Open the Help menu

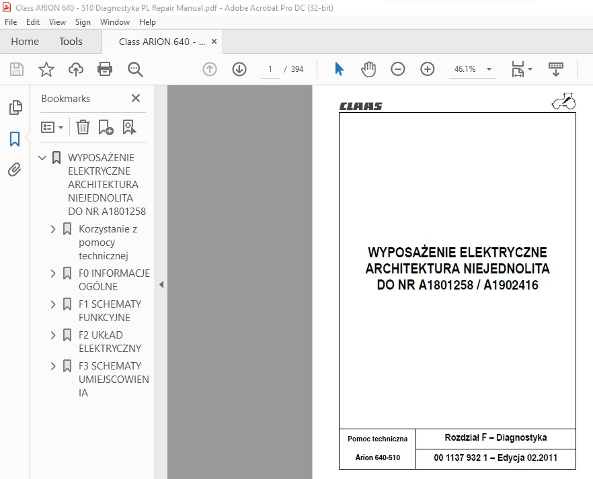click(147, 22)
